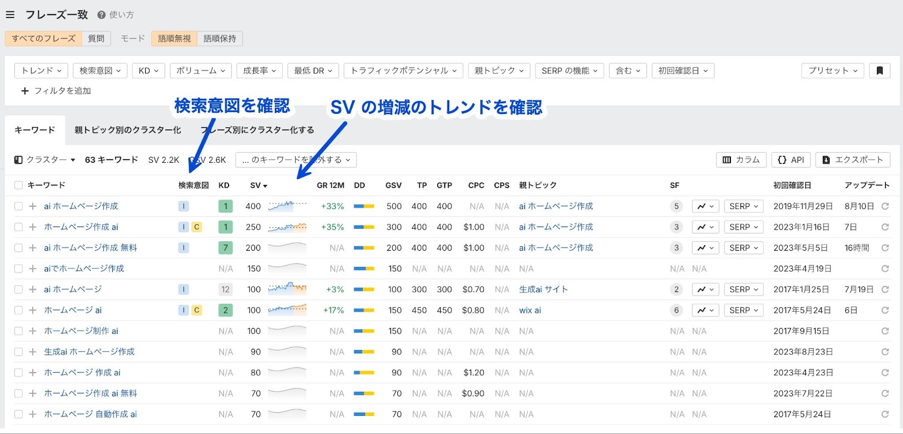Screen dimensions: 903x434
Task: Open trend chart for 'ai ホームページ作成'
Action: [705, 206]
